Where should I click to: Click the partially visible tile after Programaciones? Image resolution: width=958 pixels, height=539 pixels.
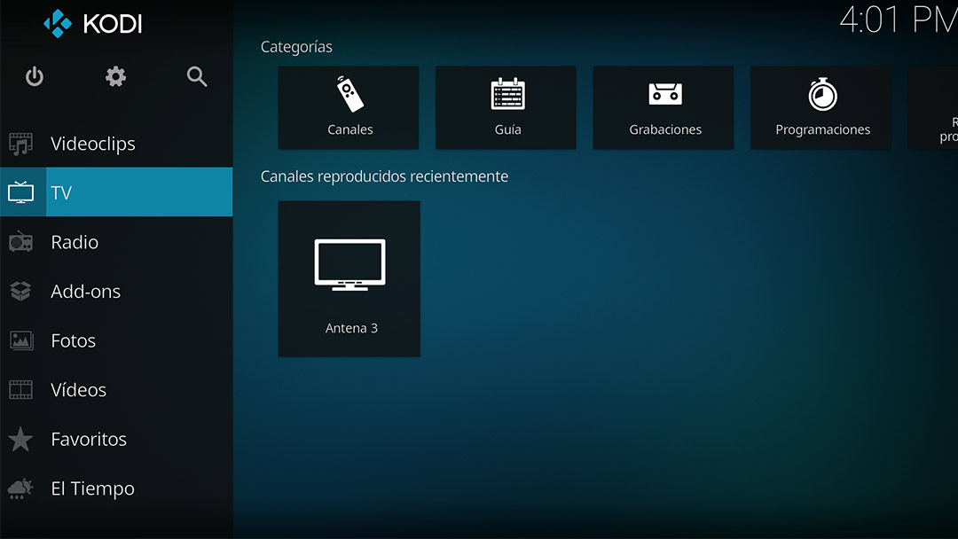tap(934, 107)
